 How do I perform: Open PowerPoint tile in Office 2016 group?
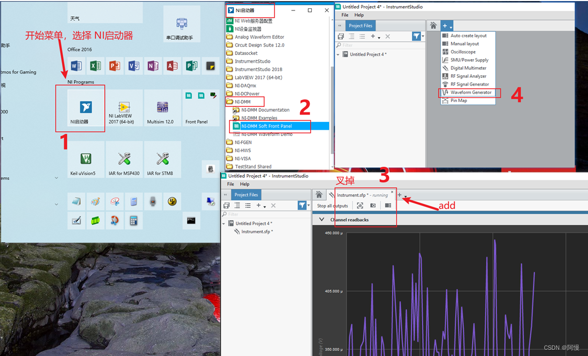click(x=115, y=66)
